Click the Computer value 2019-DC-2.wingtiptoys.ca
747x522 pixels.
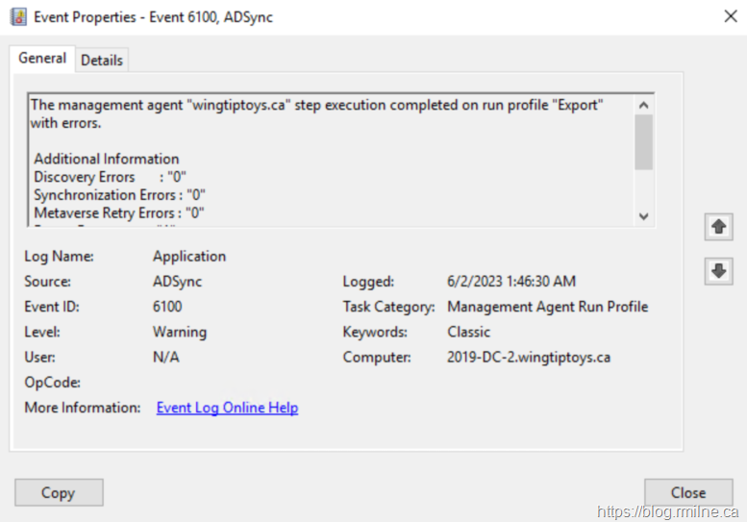pos(529,357)
